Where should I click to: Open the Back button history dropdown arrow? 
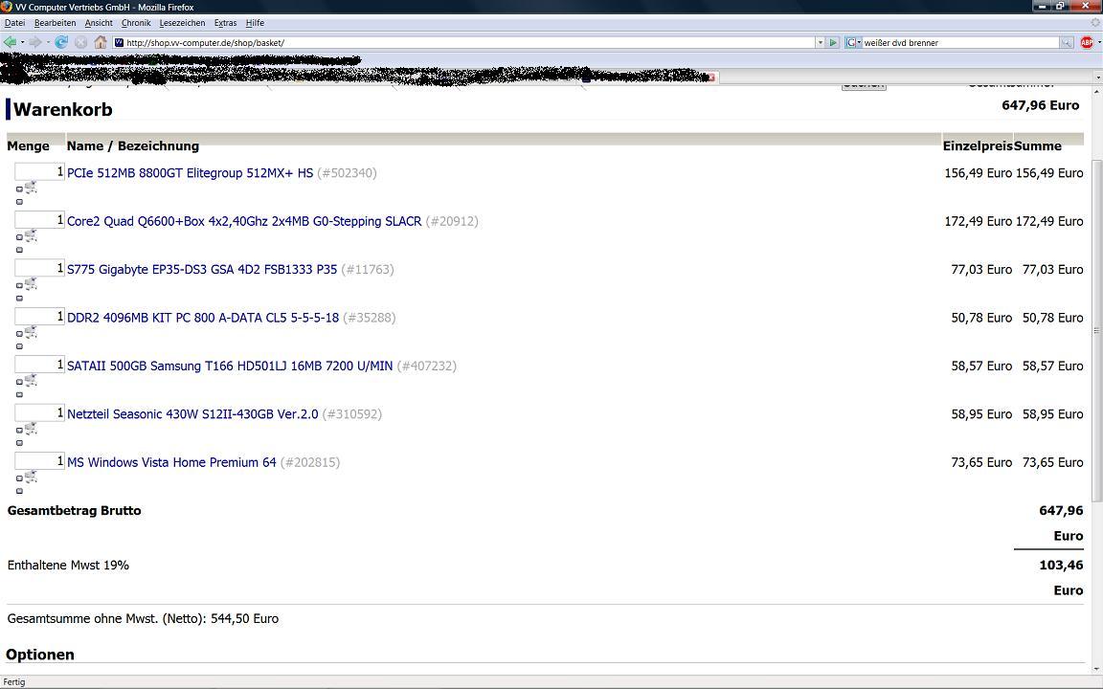(x=22, y=43)
